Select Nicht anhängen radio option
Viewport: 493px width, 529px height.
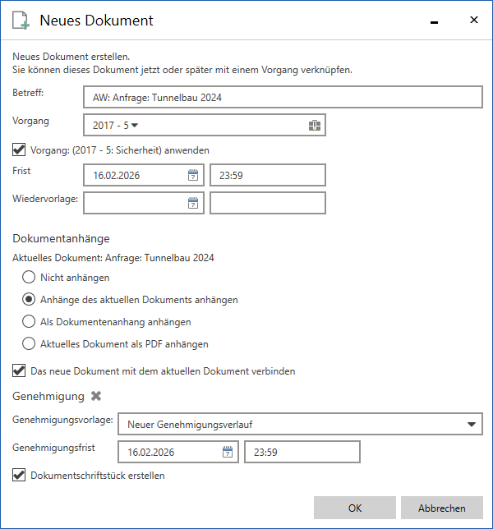point(29,277)
